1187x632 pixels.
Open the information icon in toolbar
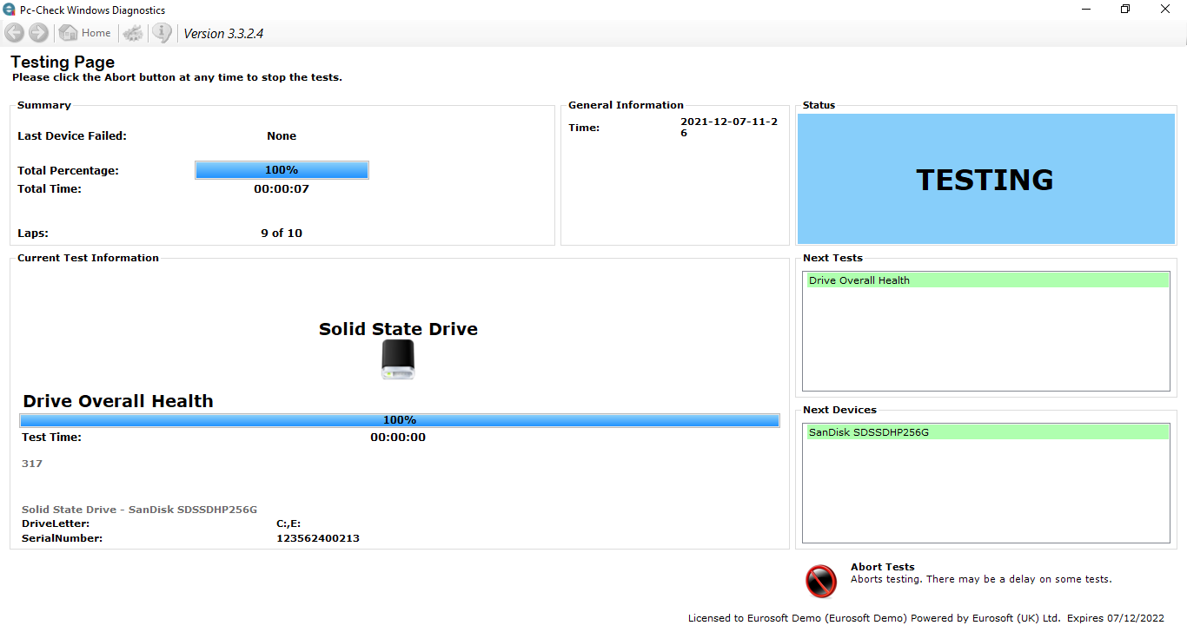[162, 33]
